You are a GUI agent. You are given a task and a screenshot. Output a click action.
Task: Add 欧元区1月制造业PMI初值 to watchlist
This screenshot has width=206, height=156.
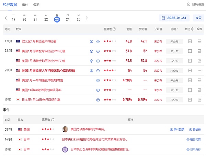[190, 41]
